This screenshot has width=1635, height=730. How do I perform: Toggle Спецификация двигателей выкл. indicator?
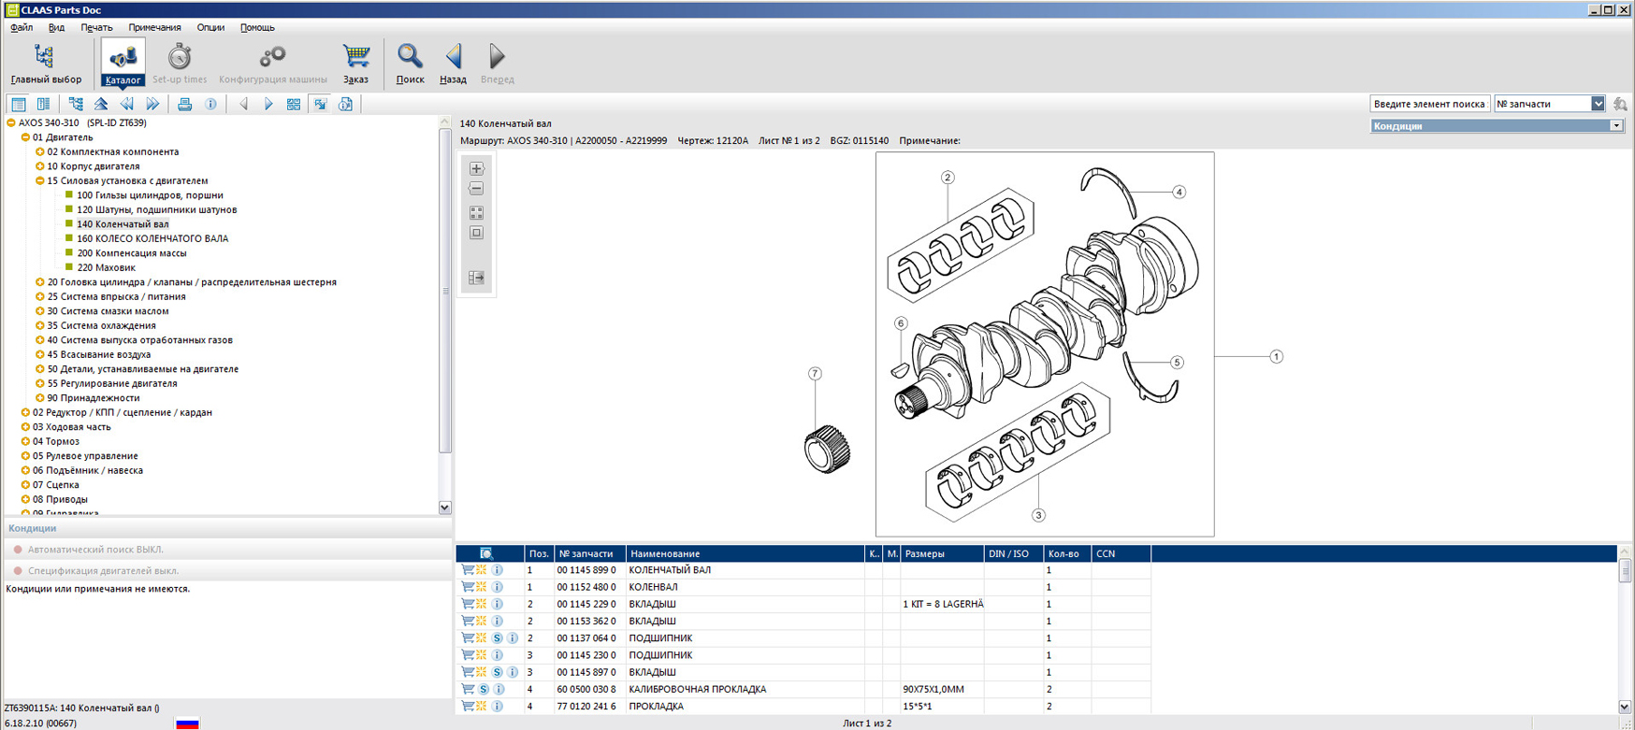18,570
